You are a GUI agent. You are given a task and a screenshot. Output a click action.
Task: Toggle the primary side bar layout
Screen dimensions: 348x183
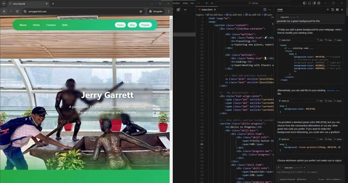point(304,3)
